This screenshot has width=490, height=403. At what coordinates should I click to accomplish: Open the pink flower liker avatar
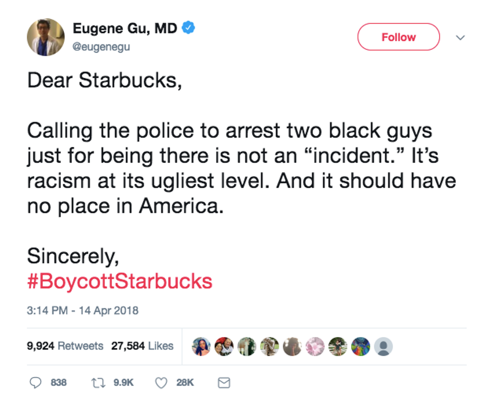click(315, 346)
